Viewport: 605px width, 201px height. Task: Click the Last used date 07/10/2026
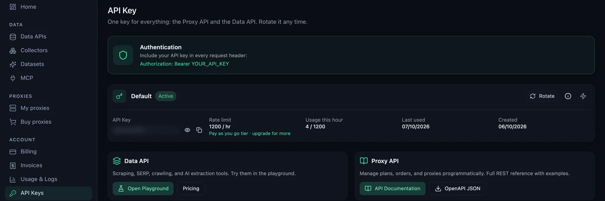416,127
